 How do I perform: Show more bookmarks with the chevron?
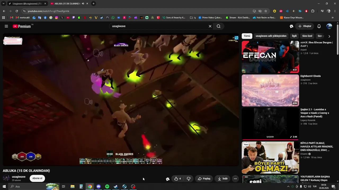click(333, 18)
